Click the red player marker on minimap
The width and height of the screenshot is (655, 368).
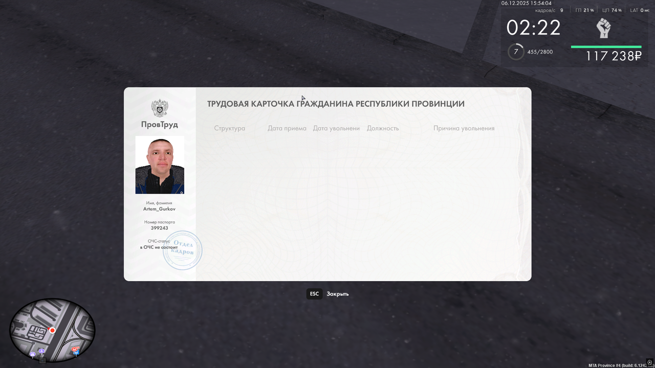click(x=52, y=331)
